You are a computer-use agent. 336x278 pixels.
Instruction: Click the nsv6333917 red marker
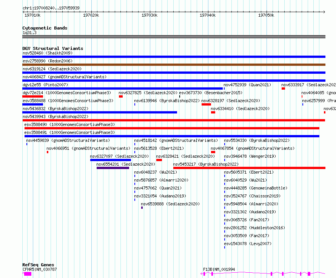coord(283,89)
